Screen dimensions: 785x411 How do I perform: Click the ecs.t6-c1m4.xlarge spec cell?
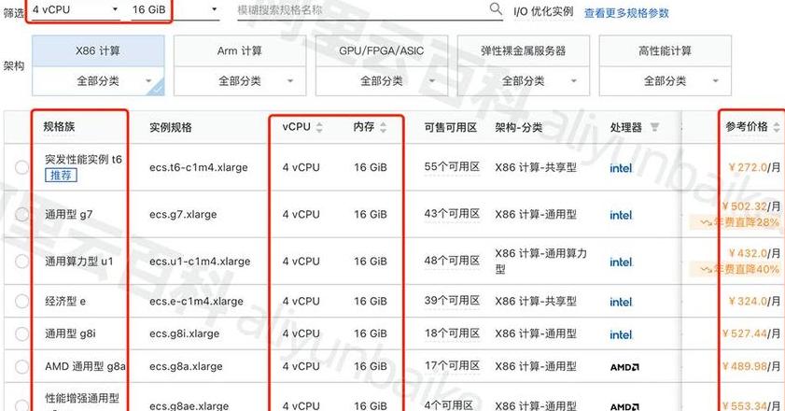click(198, 167)
